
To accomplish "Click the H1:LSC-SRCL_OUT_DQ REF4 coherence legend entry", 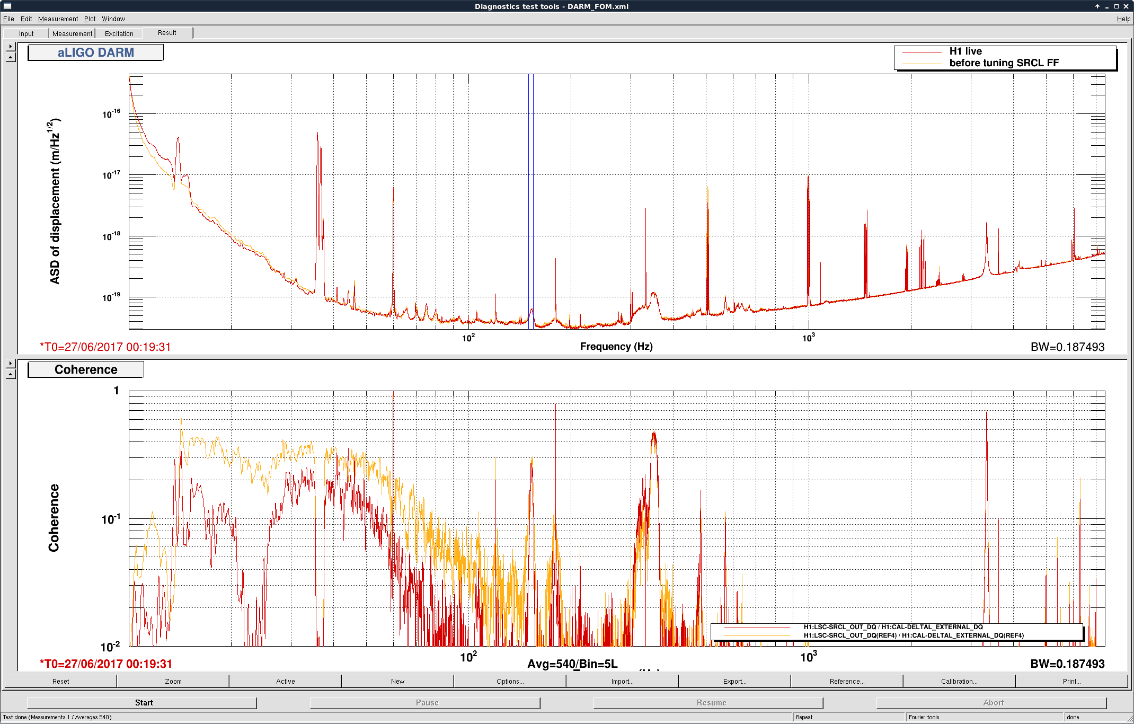I will [914, 635].
